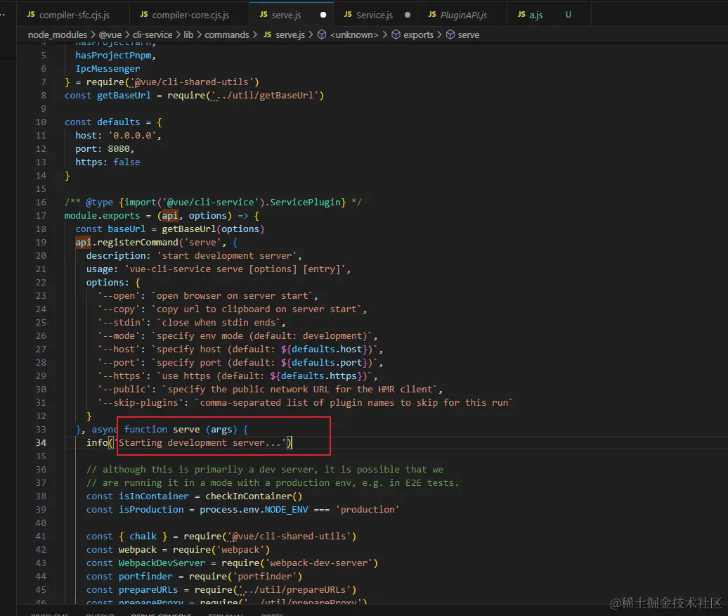Click line number 17 in the gutter
This screenshot has width=728, height=616.
pos(41,216)
